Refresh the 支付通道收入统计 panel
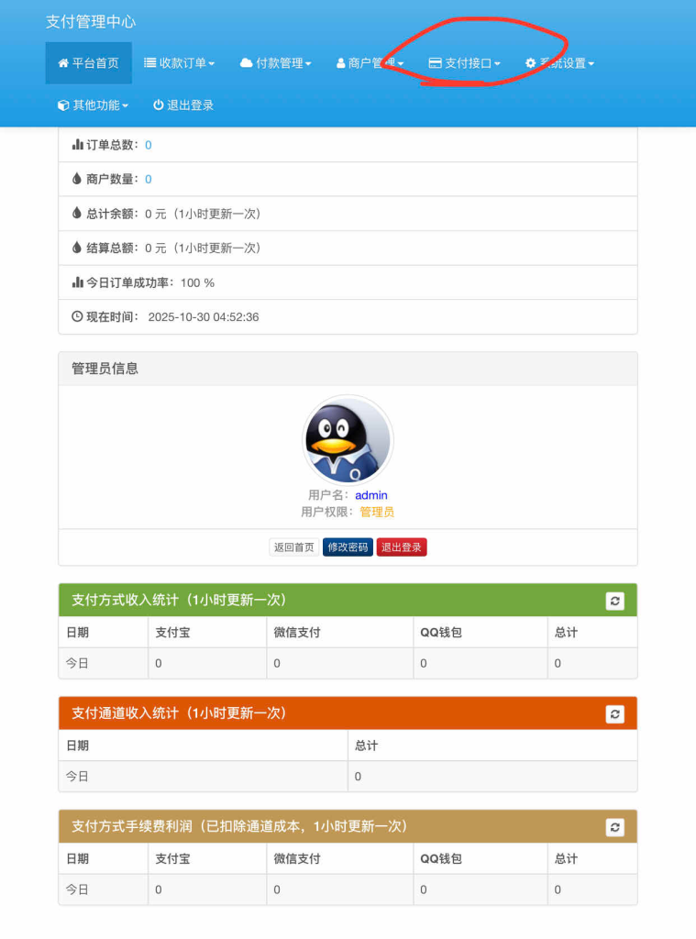The width and height of the screenshot is (696, 939). coord(615,713)
